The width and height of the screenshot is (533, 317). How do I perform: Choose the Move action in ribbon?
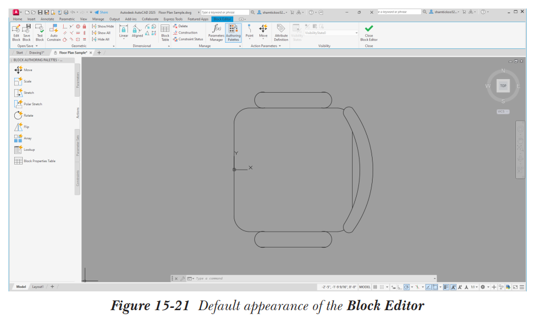click(x=263, y=31)
